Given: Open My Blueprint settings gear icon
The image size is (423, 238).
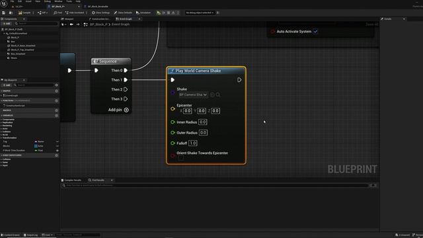Looking at the screenshot, I should pyautogui.click(x=56, y=85).
